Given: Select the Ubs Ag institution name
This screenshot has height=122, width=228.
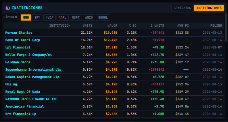Looking at the screenshot, I should coord(11,84).
